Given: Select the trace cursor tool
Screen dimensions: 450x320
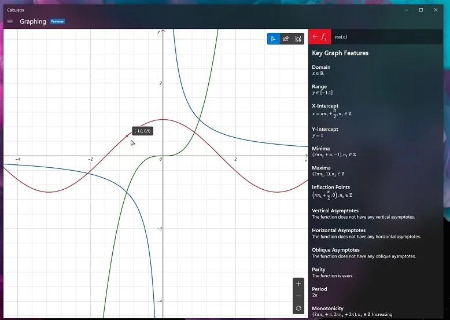Looking at the screenshot, I should [273, 39].
